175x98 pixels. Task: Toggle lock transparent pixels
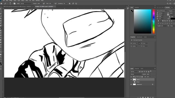pos(134,77)
